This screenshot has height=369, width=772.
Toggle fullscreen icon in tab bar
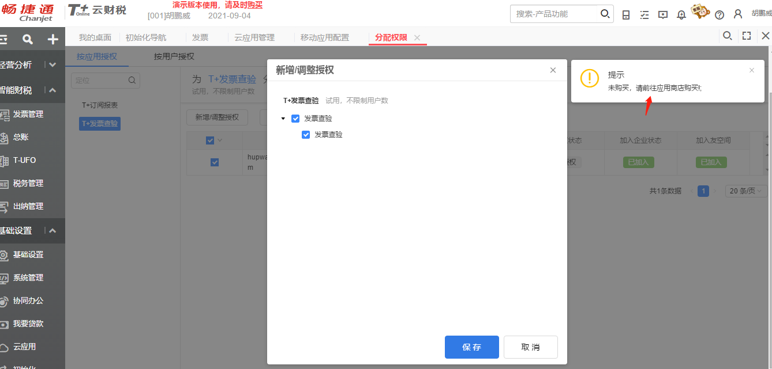[x=747, y=36]
